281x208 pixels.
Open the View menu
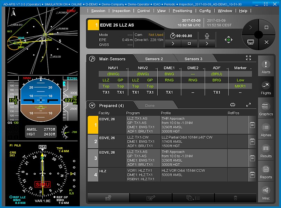[161, 11]
